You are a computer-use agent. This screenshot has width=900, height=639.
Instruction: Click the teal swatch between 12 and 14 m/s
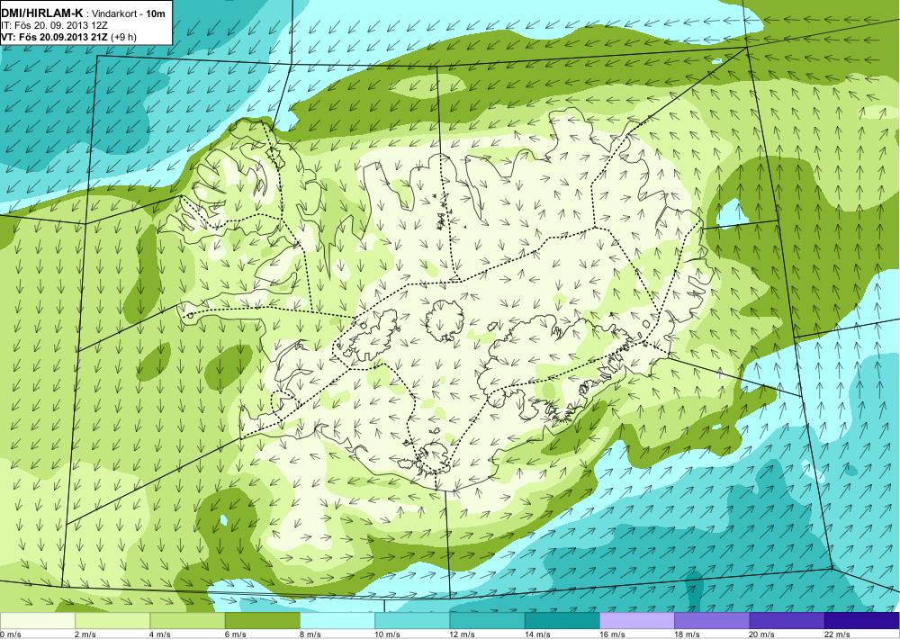click(x=487, y=621)
